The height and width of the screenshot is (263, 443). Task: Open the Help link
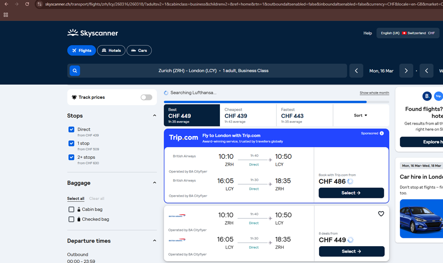pyautogui.click(x=368, y=33)
